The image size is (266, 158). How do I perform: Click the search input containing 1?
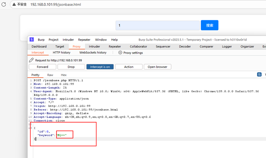point(158,25)
